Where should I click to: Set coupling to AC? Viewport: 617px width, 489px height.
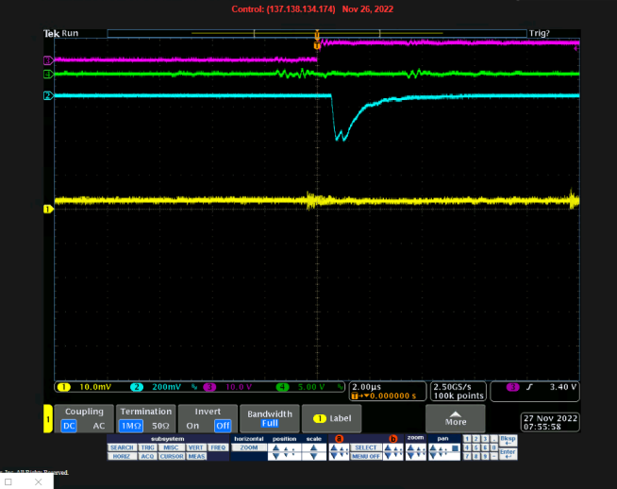99,426
